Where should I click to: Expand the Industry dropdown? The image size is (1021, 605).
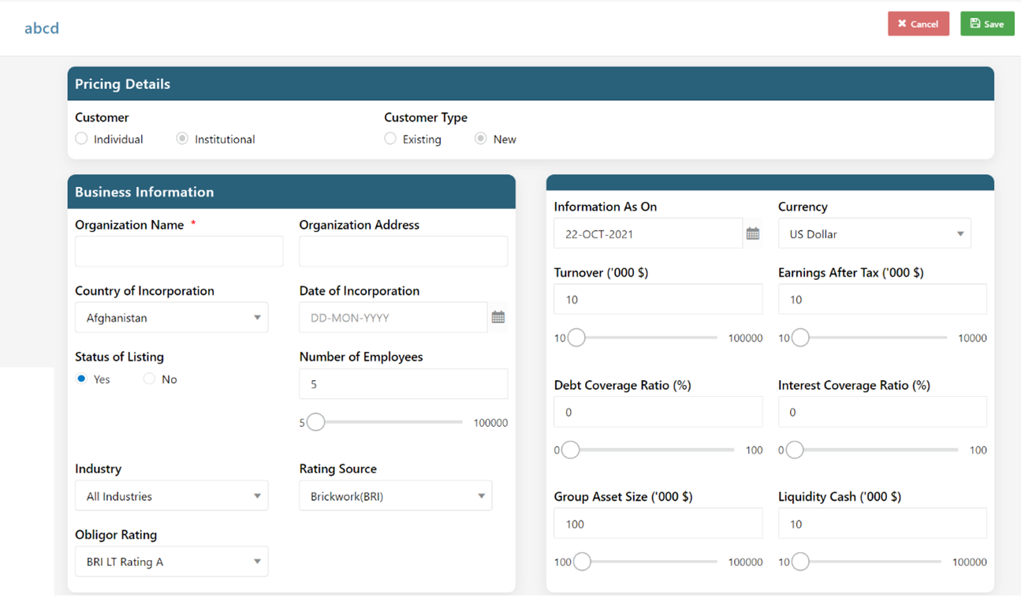172,496
